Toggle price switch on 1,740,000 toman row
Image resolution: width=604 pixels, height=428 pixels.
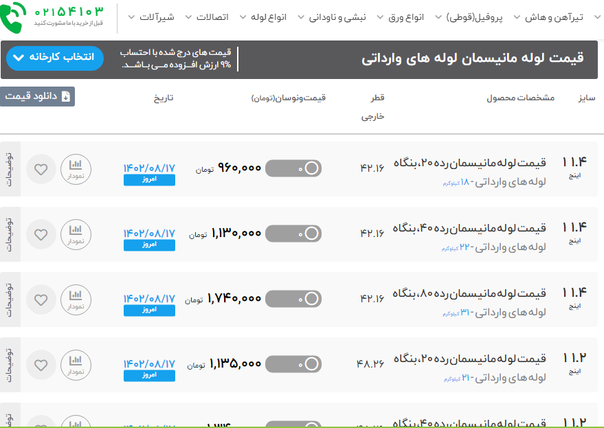click(x=293, y=299)
